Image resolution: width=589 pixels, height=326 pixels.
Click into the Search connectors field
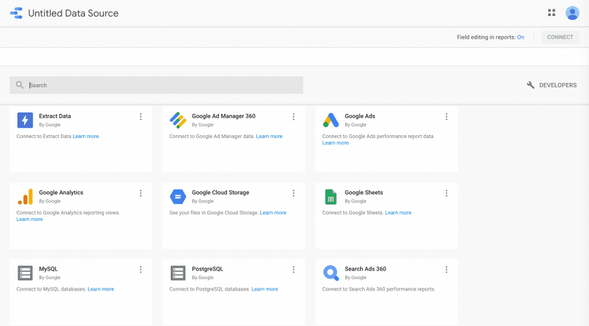[x=156, y=85]
